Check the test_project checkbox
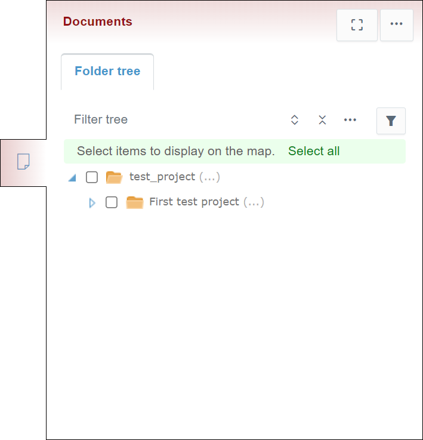423x440 pixels. pos(92,177)
